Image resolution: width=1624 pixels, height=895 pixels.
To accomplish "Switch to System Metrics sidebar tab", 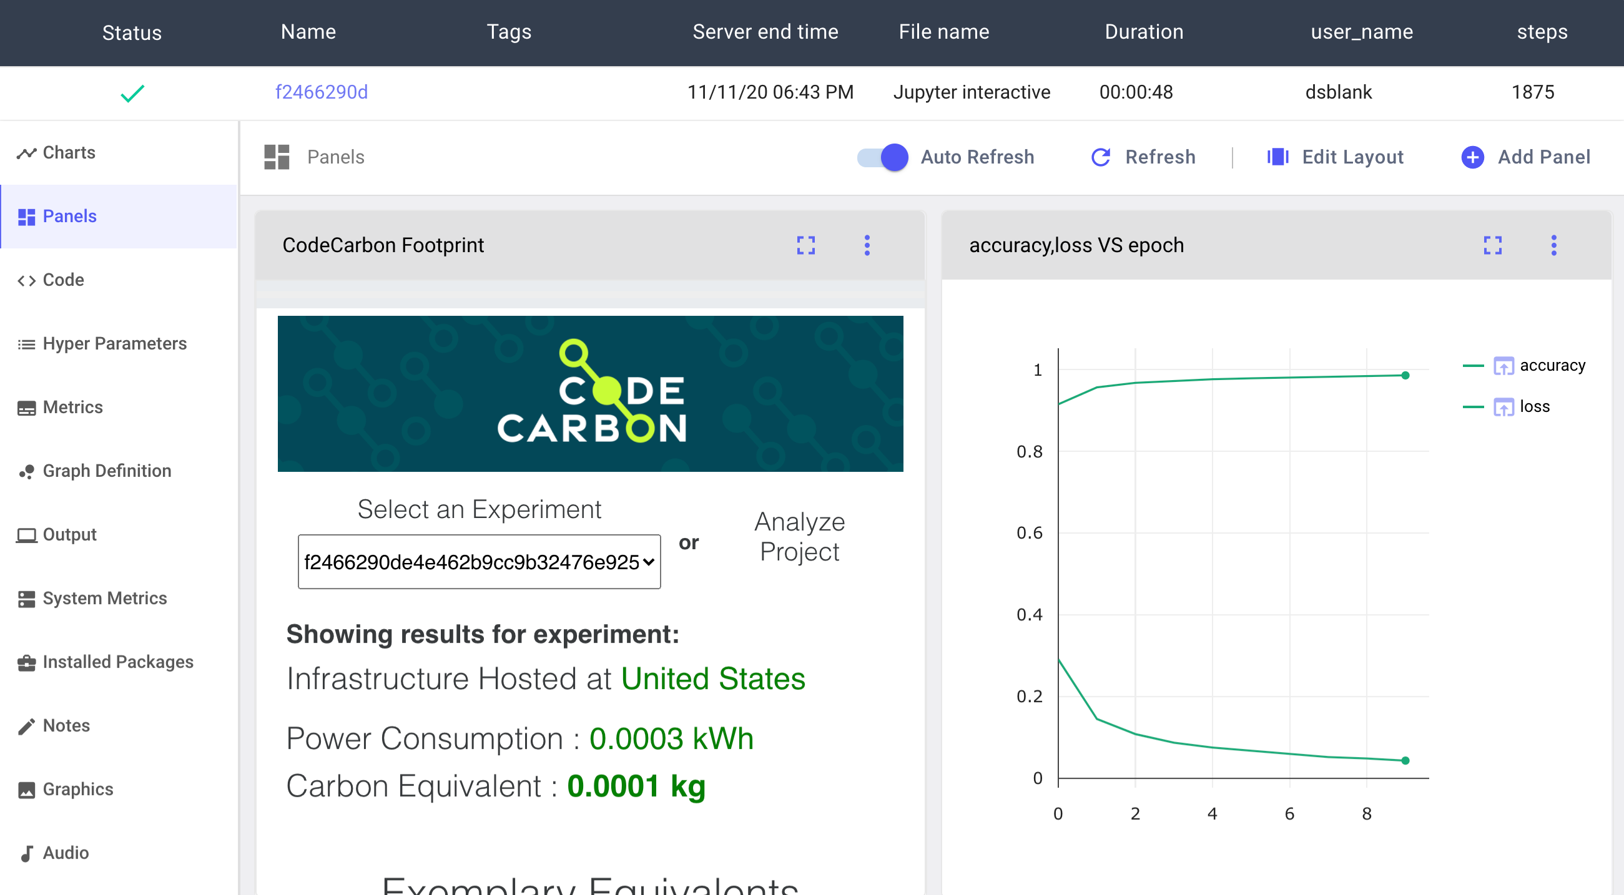I will (104, 598).
